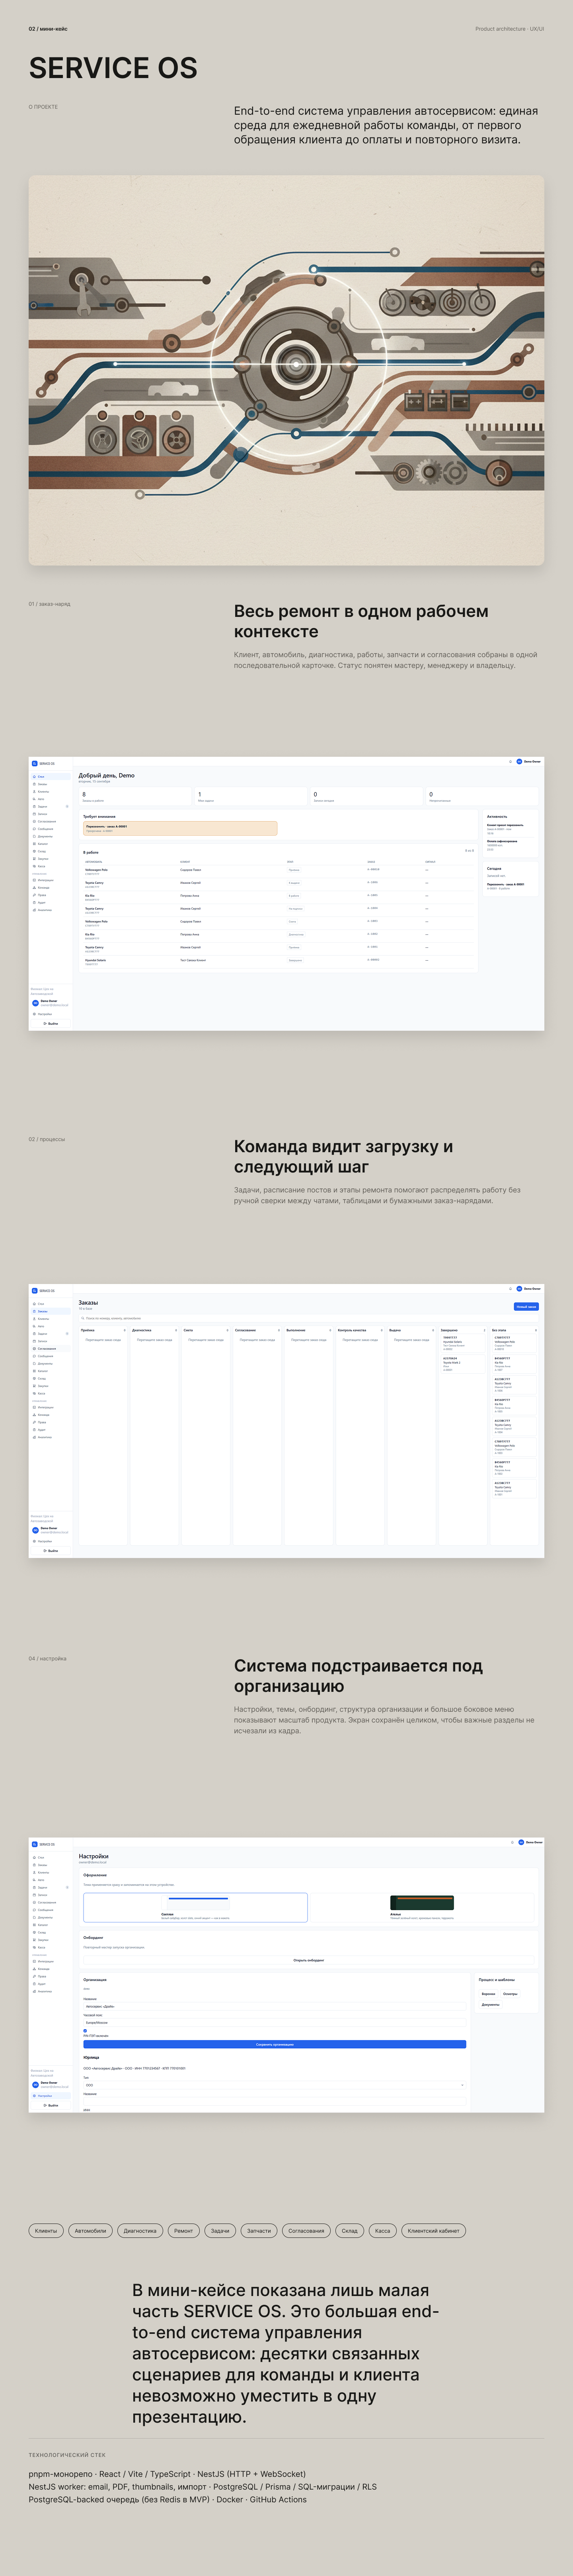Select Настройки in the settings screenshot sidebar
573x2576 pixels.
click(x=51, y=2096)
